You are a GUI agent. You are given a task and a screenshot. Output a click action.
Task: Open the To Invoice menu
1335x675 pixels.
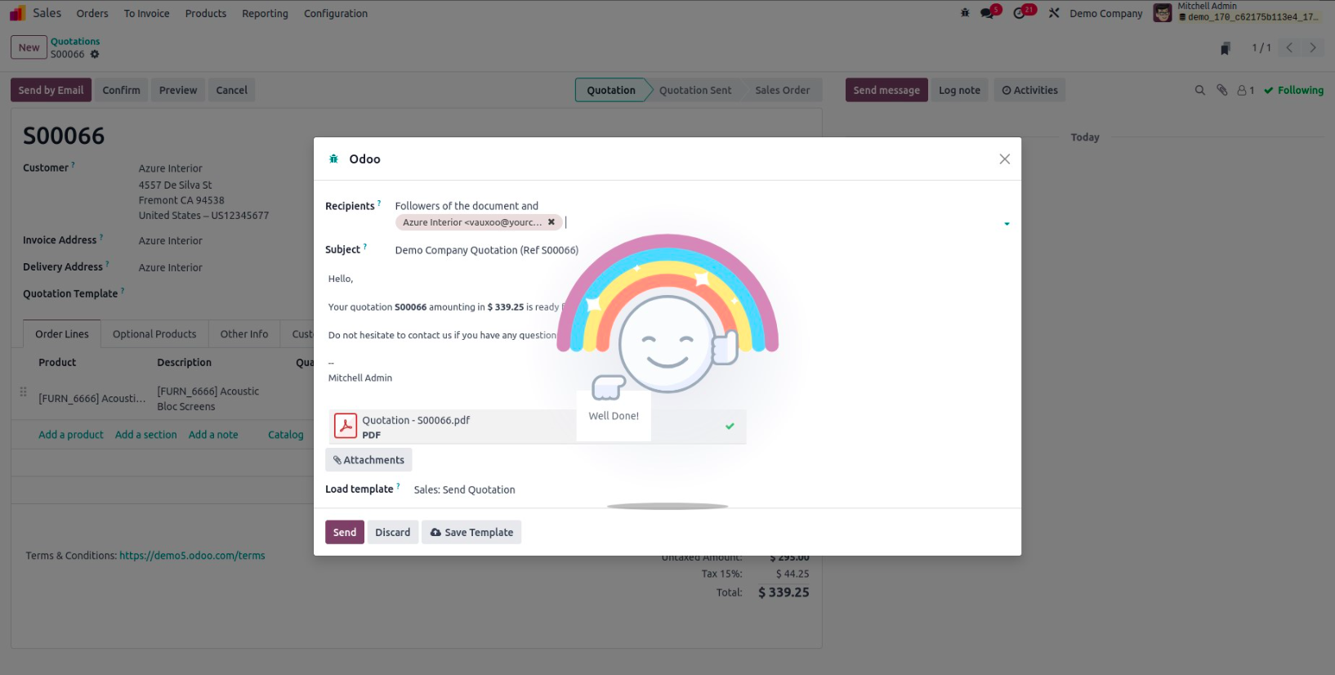[x=147, y=14]
